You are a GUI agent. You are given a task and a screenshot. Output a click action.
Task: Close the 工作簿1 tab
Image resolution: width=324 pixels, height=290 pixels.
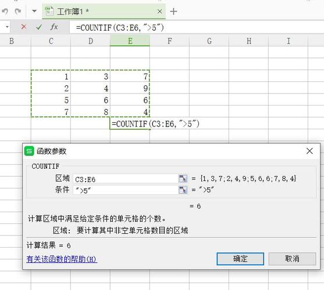click(x=159, y=12)
